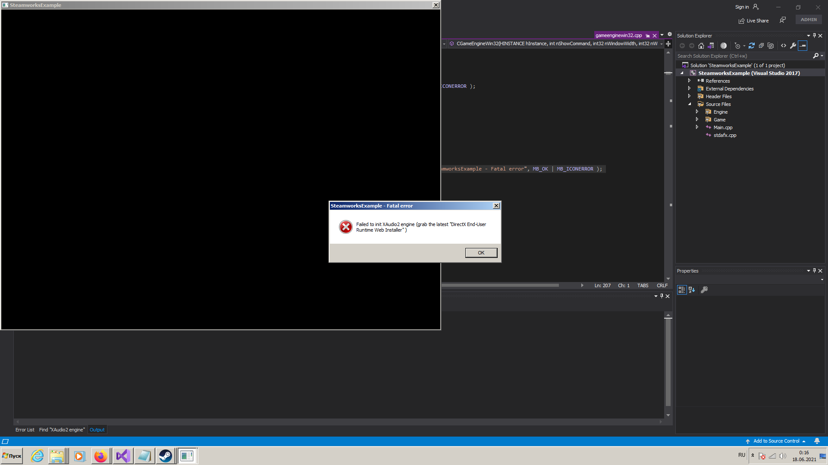Toggle Alphabetical sort in Properties panel

coord(692,290)
